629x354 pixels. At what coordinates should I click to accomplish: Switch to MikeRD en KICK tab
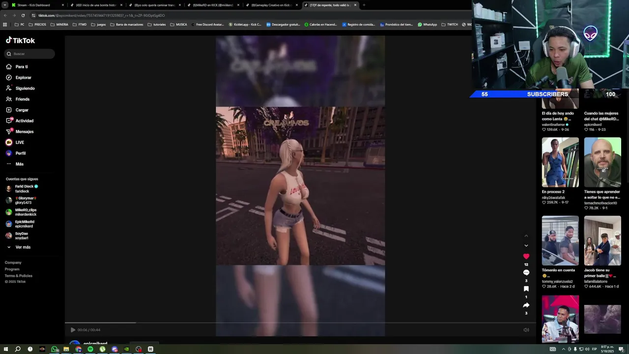pyautogui.click(x=212, y=5)
